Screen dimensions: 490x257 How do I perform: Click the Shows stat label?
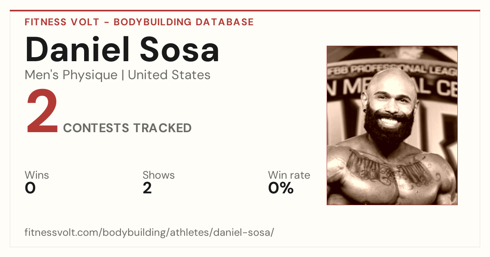158,175
